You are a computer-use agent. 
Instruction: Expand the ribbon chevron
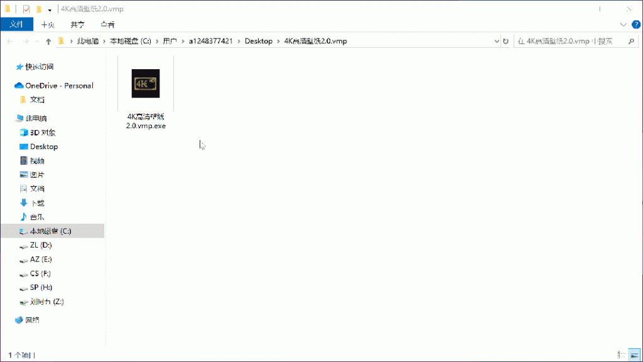click(x=624, y=25)
